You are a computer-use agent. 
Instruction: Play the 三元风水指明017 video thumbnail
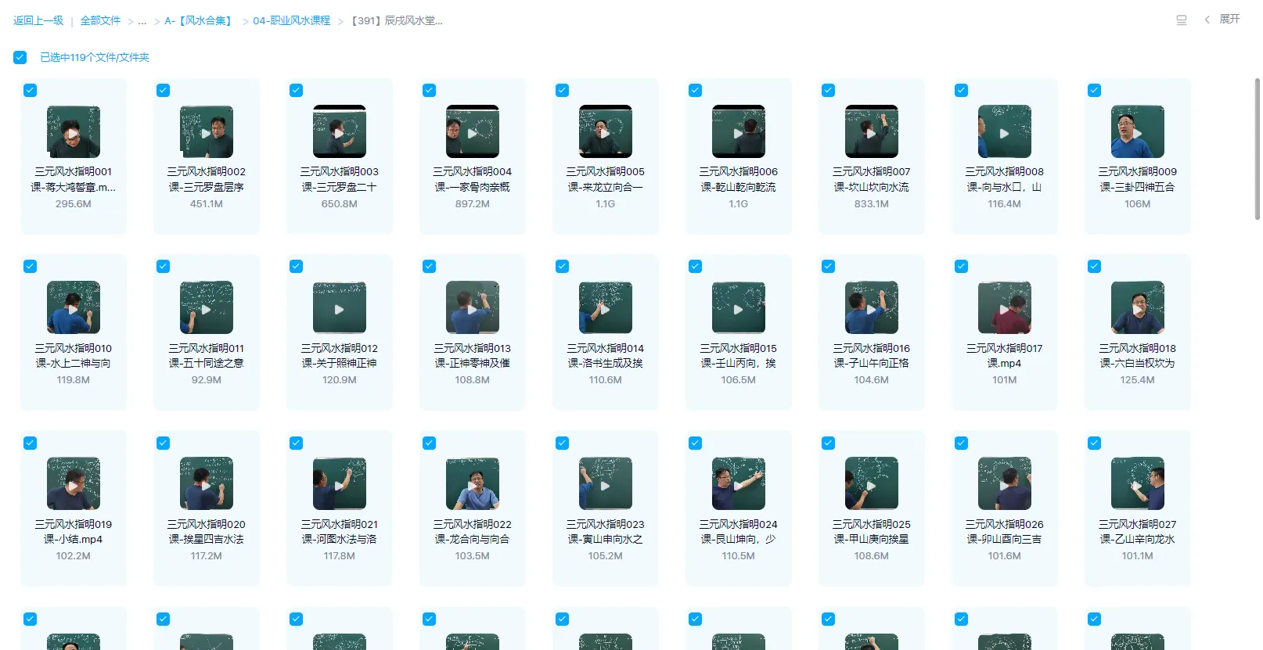click(1005, 307)
